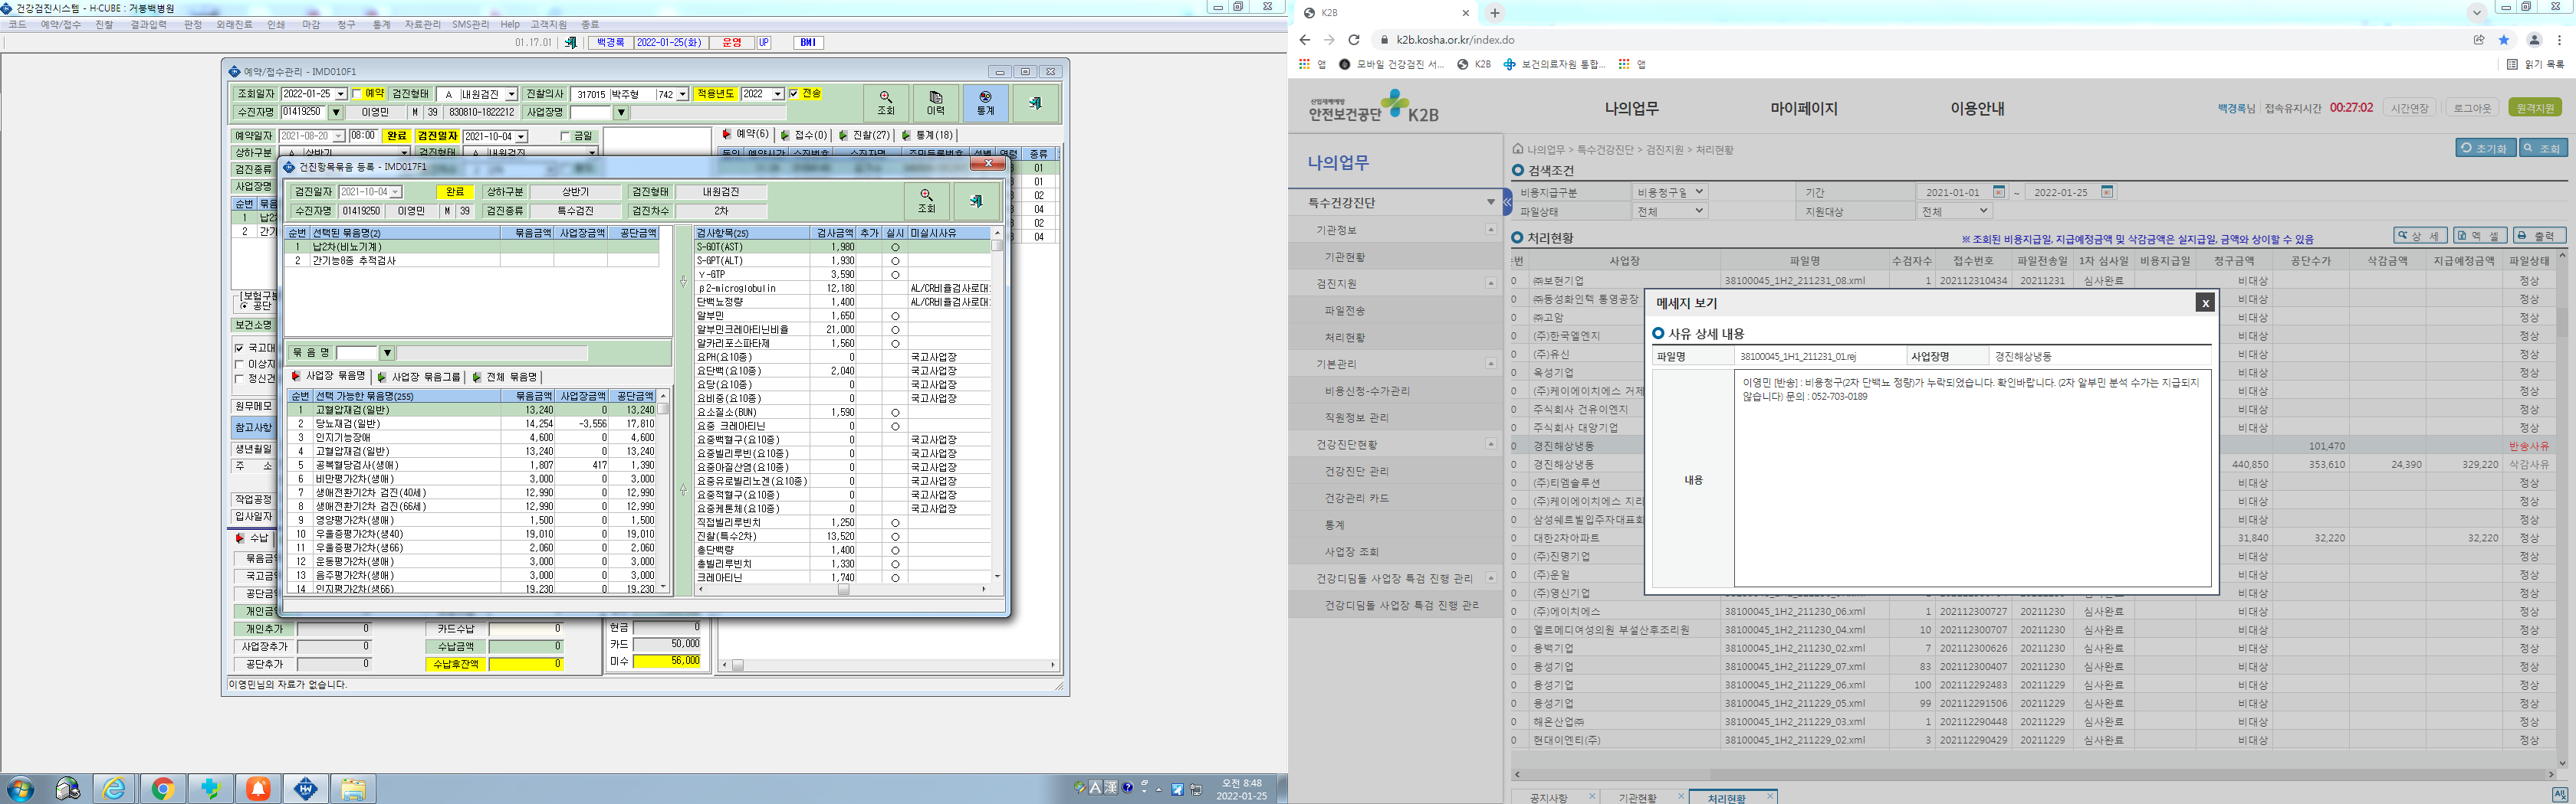Open the 이력 history icon button
Image resolution: width=2576 pixels, height=804 pixels.
pos(935,103)
